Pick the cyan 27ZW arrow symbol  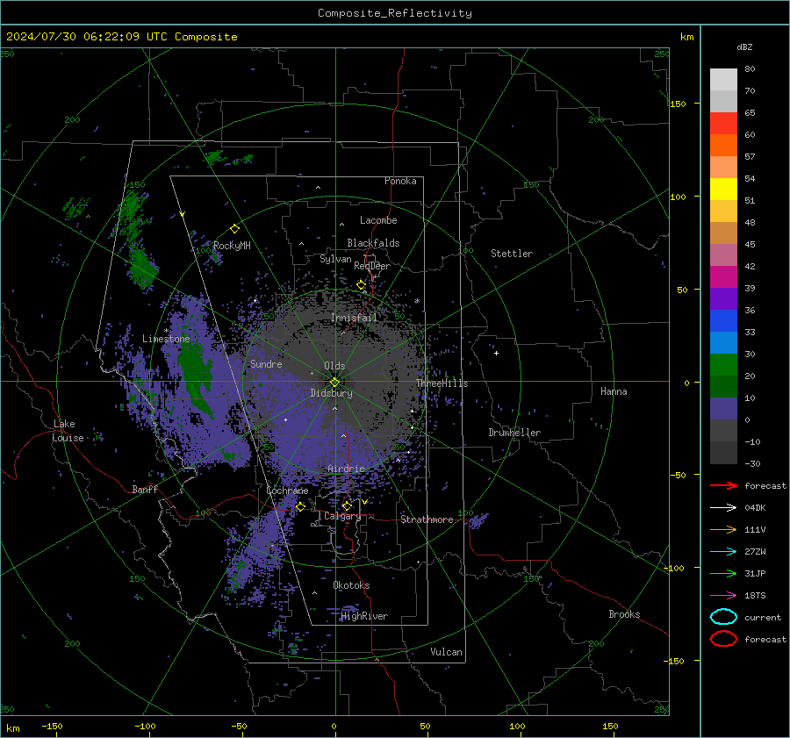tap(723, 552)
